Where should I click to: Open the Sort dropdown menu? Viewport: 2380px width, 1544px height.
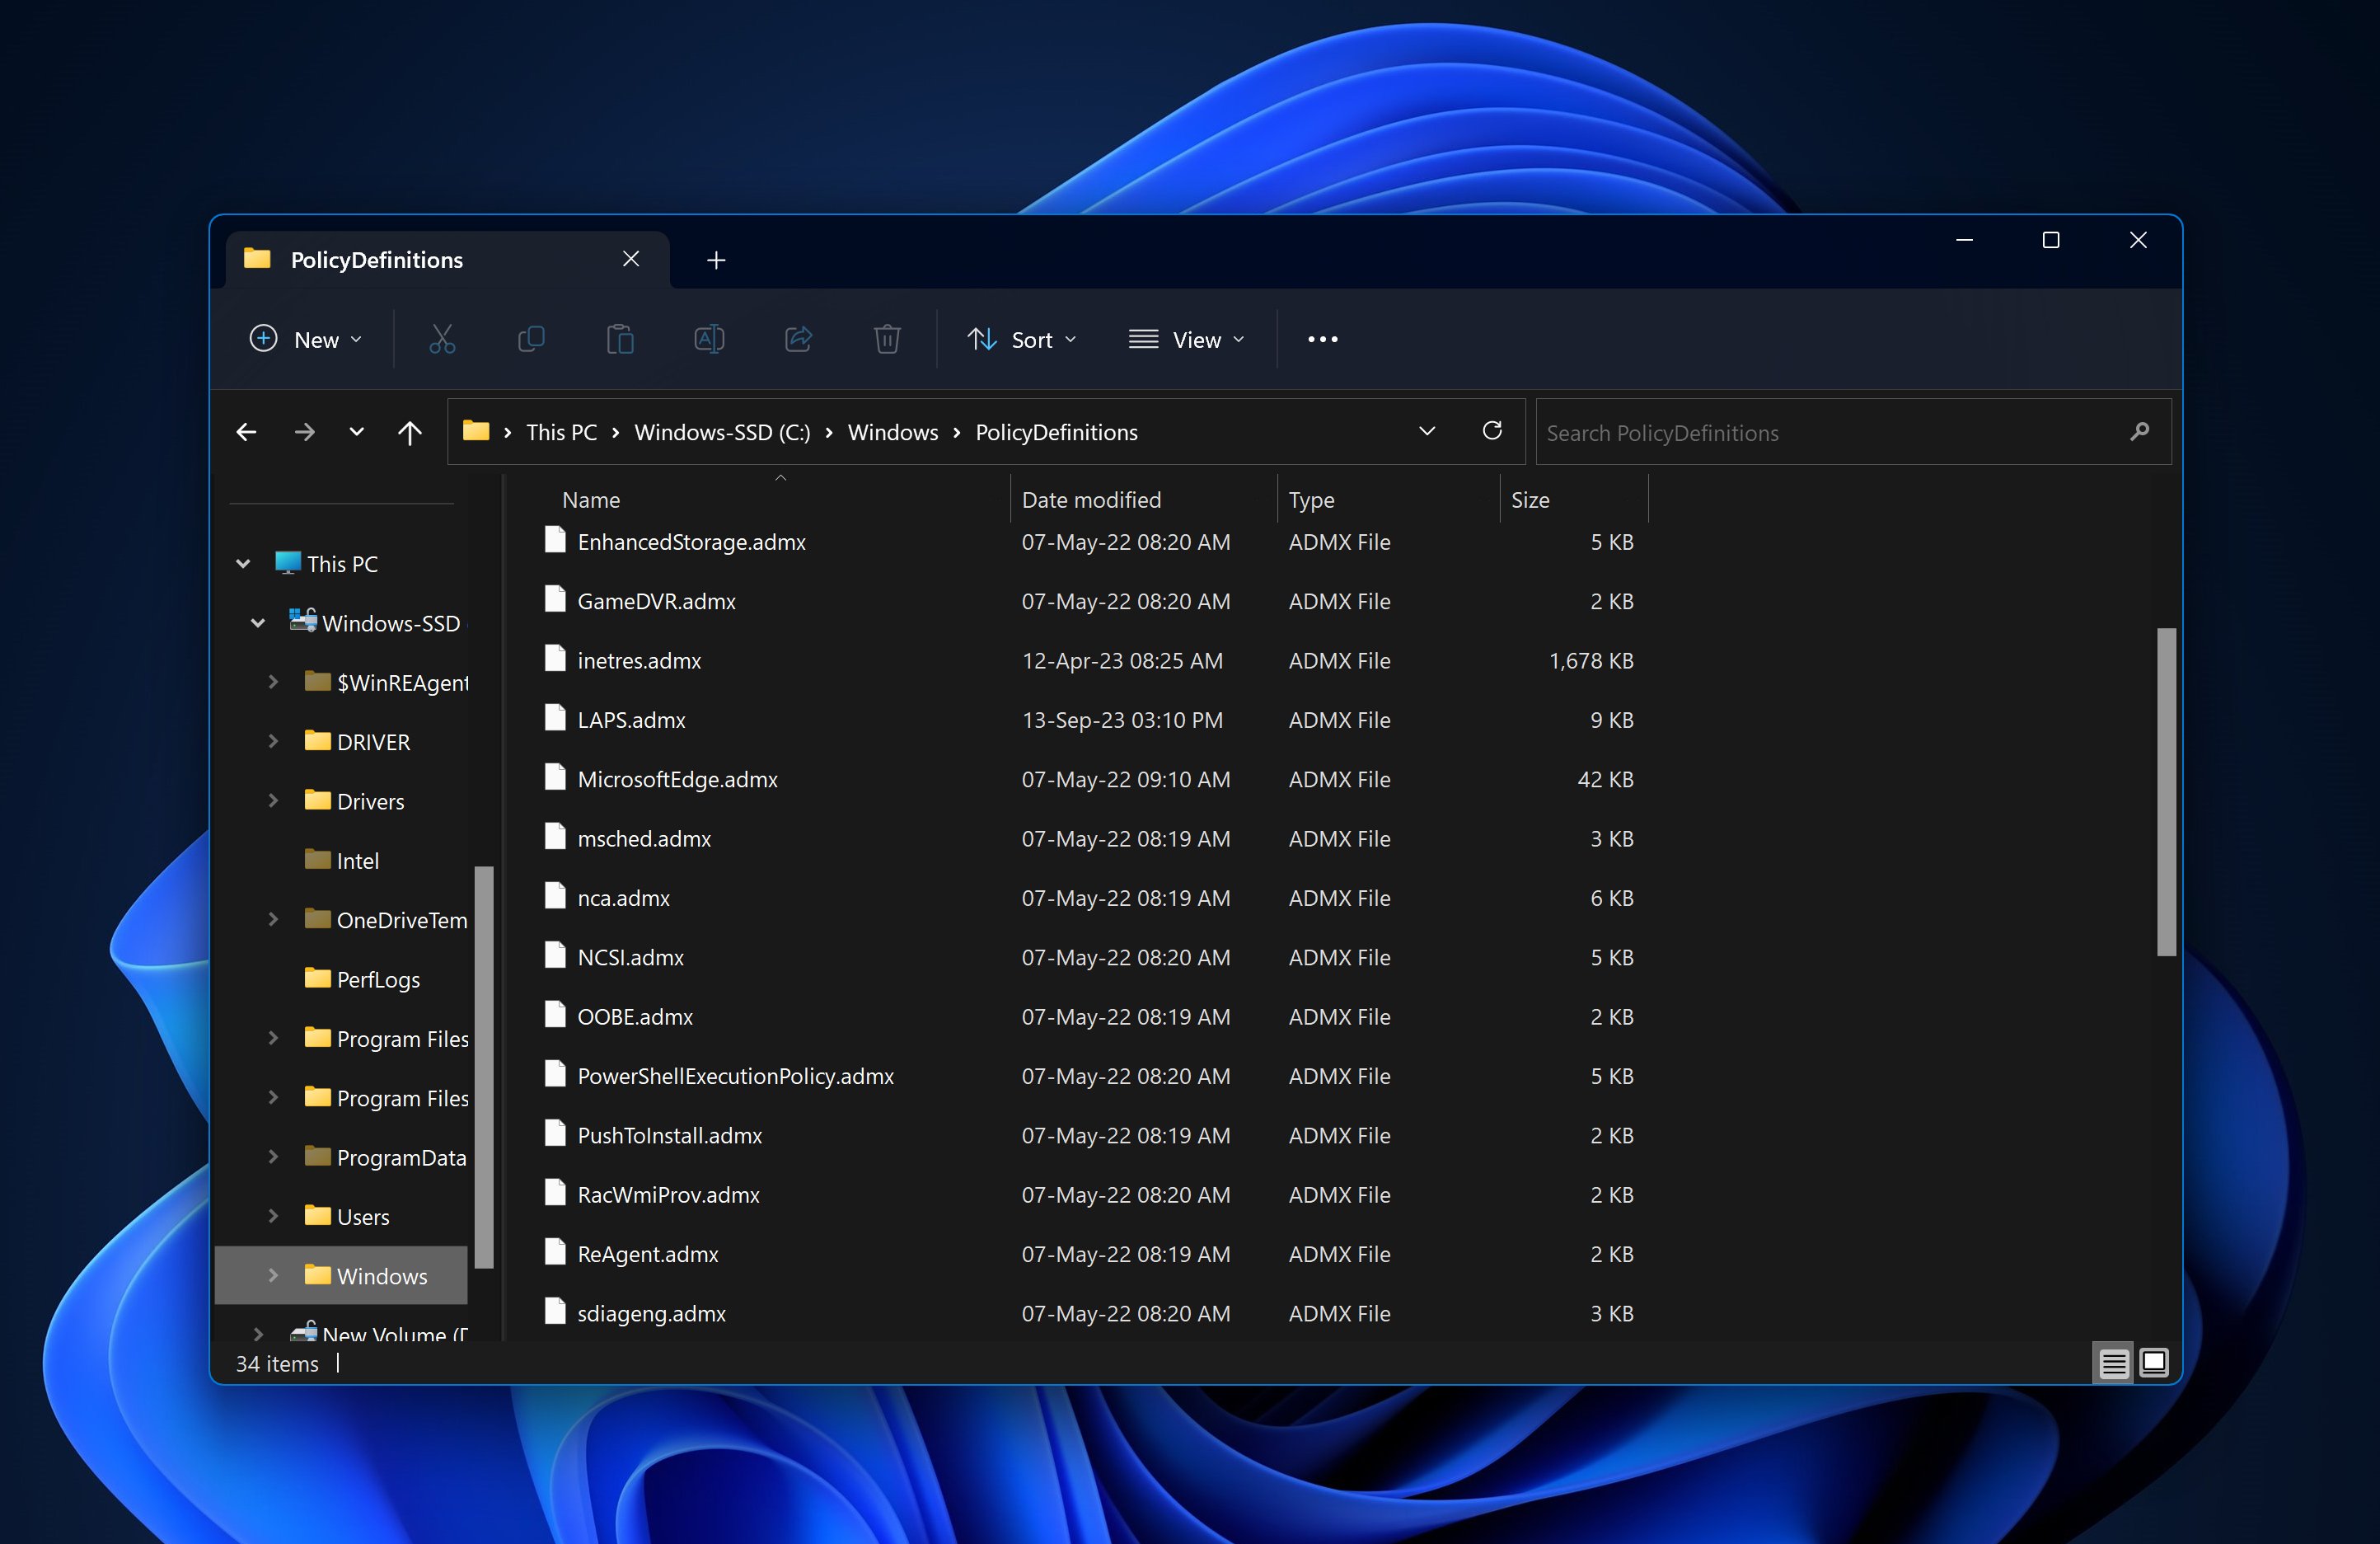click(1022, 340)
